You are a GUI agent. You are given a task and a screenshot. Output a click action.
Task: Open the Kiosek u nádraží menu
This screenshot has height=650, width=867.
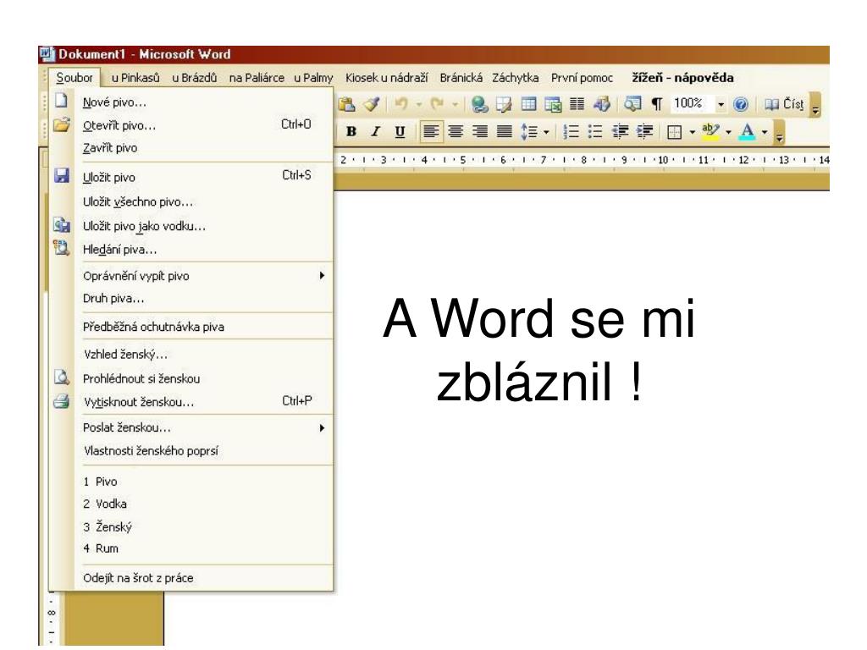(386, 78)
